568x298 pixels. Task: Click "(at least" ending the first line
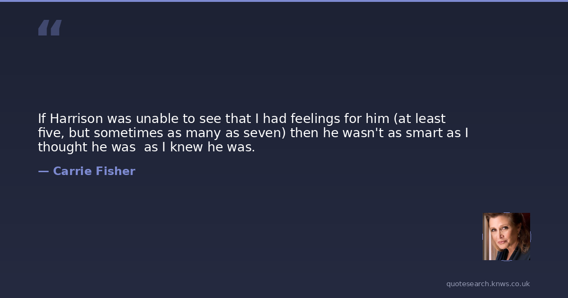pos(419,118)
